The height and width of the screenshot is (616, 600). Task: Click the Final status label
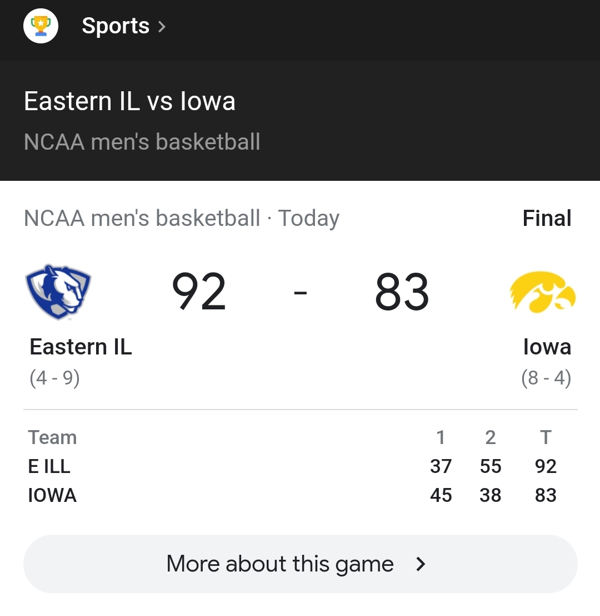[x=547, y=218]
